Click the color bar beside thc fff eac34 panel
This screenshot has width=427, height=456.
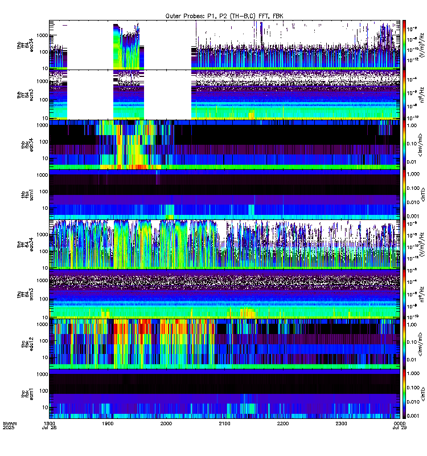[x=404, y=245]
